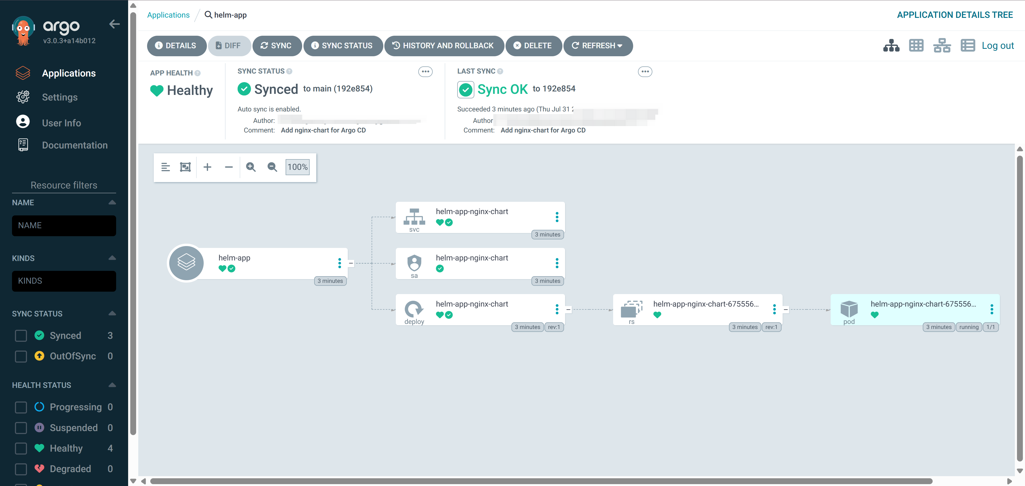
Task: Check the Synced filter checkbox
Action: pyautogui.click(x=21, y=336)
